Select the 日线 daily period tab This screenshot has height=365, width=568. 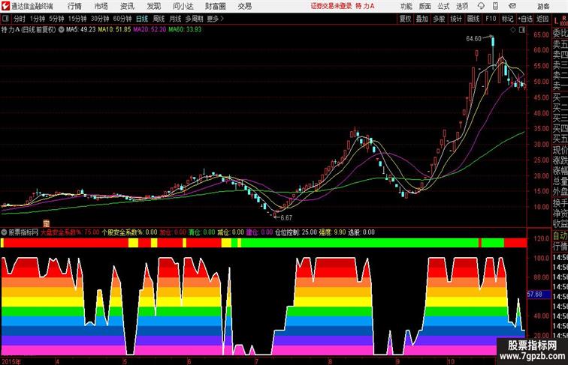click(x=142, y=19)
